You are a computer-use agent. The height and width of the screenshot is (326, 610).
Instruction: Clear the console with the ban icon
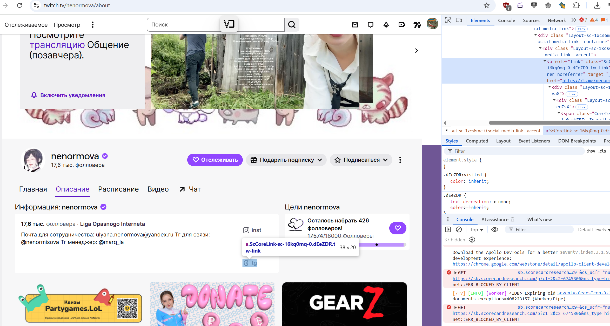pyautogui.click(x=459, y=229)
